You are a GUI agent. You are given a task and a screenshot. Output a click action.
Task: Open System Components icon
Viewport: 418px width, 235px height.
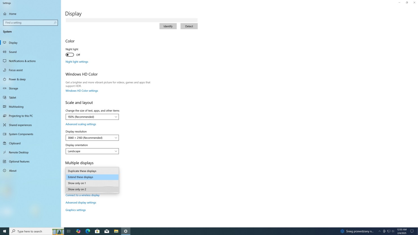[5, 134]
